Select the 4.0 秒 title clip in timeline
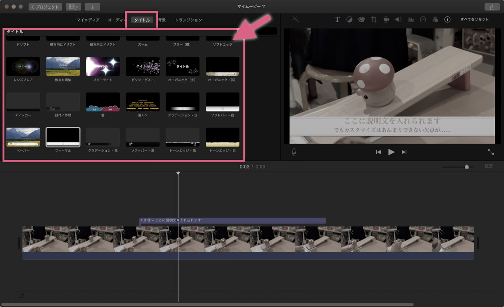 (x=232, y=220)
